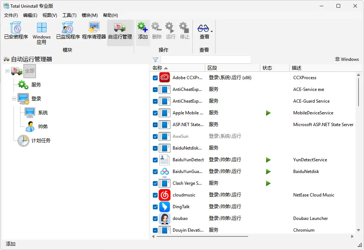The width and height of the screenshot is (364, 250).
Task: Click the doubao avatar icon
Action: click(x=165, y=218)
